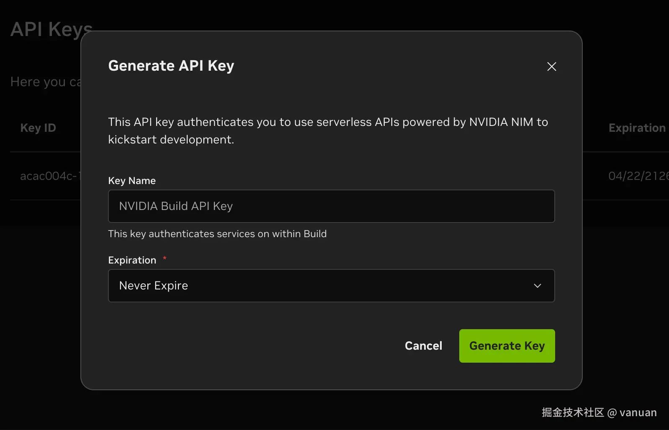The image size is (669, 430).
Task: Click the vanuan watermark text
Action: [638, 413]
